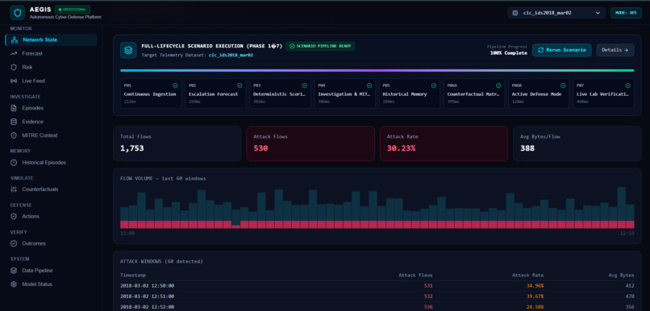Screen dimensions: 650x311
Task: Click the Forecast trend icon
Action: pyautogui.click(x=14, y=53)
